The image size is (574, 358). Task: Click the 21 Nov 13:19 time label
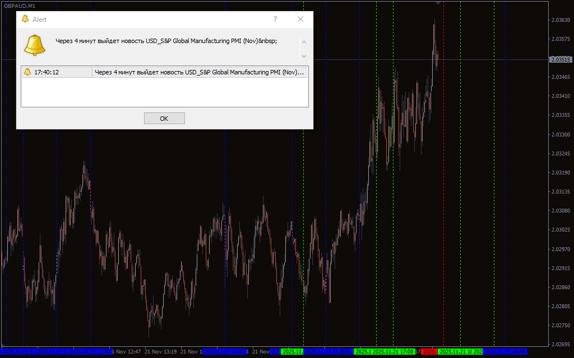pyautogui.click(x=161, y=352)
